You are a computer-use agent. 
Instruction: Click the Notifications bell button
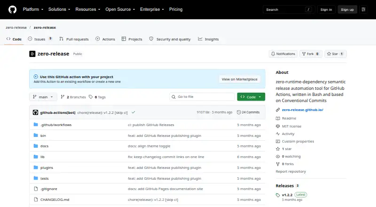(x=283, y=54)
